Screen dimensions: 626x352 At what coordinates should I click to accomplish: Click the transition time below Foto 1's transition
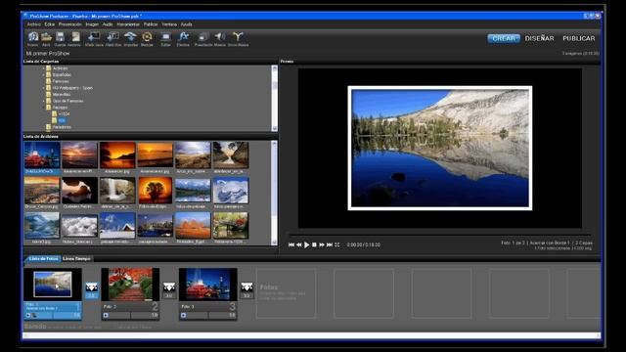91,295
